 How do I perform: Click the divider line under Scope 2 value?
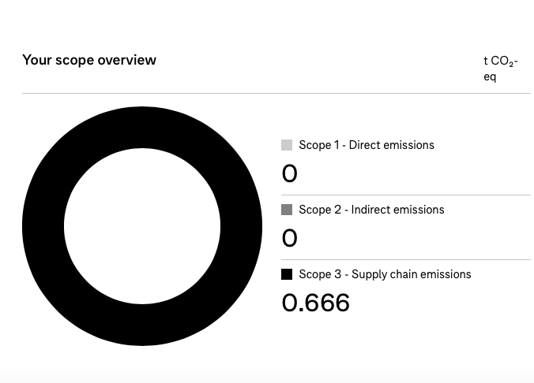point(406,259)
